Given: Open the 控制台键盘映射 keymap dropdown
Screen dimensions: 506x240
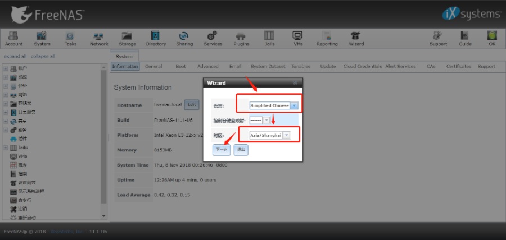Looking at the screenshot, I should point(266,121).
